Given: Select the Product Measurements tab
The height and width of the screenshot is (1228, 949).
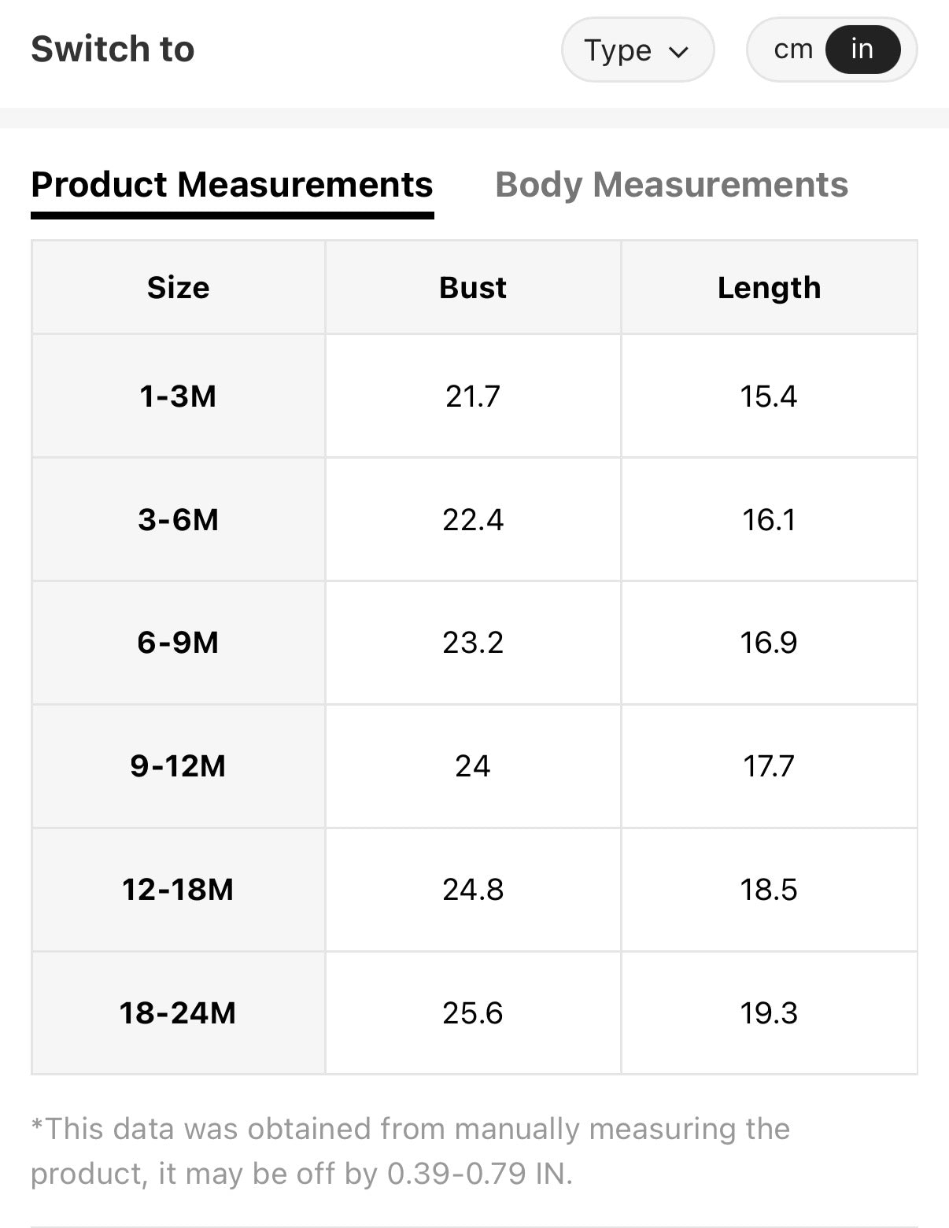Looking at the screenshot, I should (x=232, y=185).
